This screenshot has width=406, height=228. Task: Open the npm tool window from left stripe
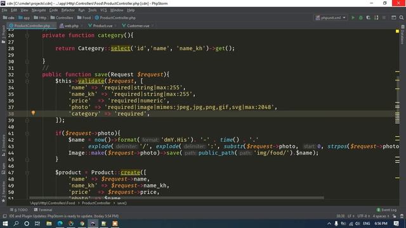pyautogui.click(x=3, y=168)
